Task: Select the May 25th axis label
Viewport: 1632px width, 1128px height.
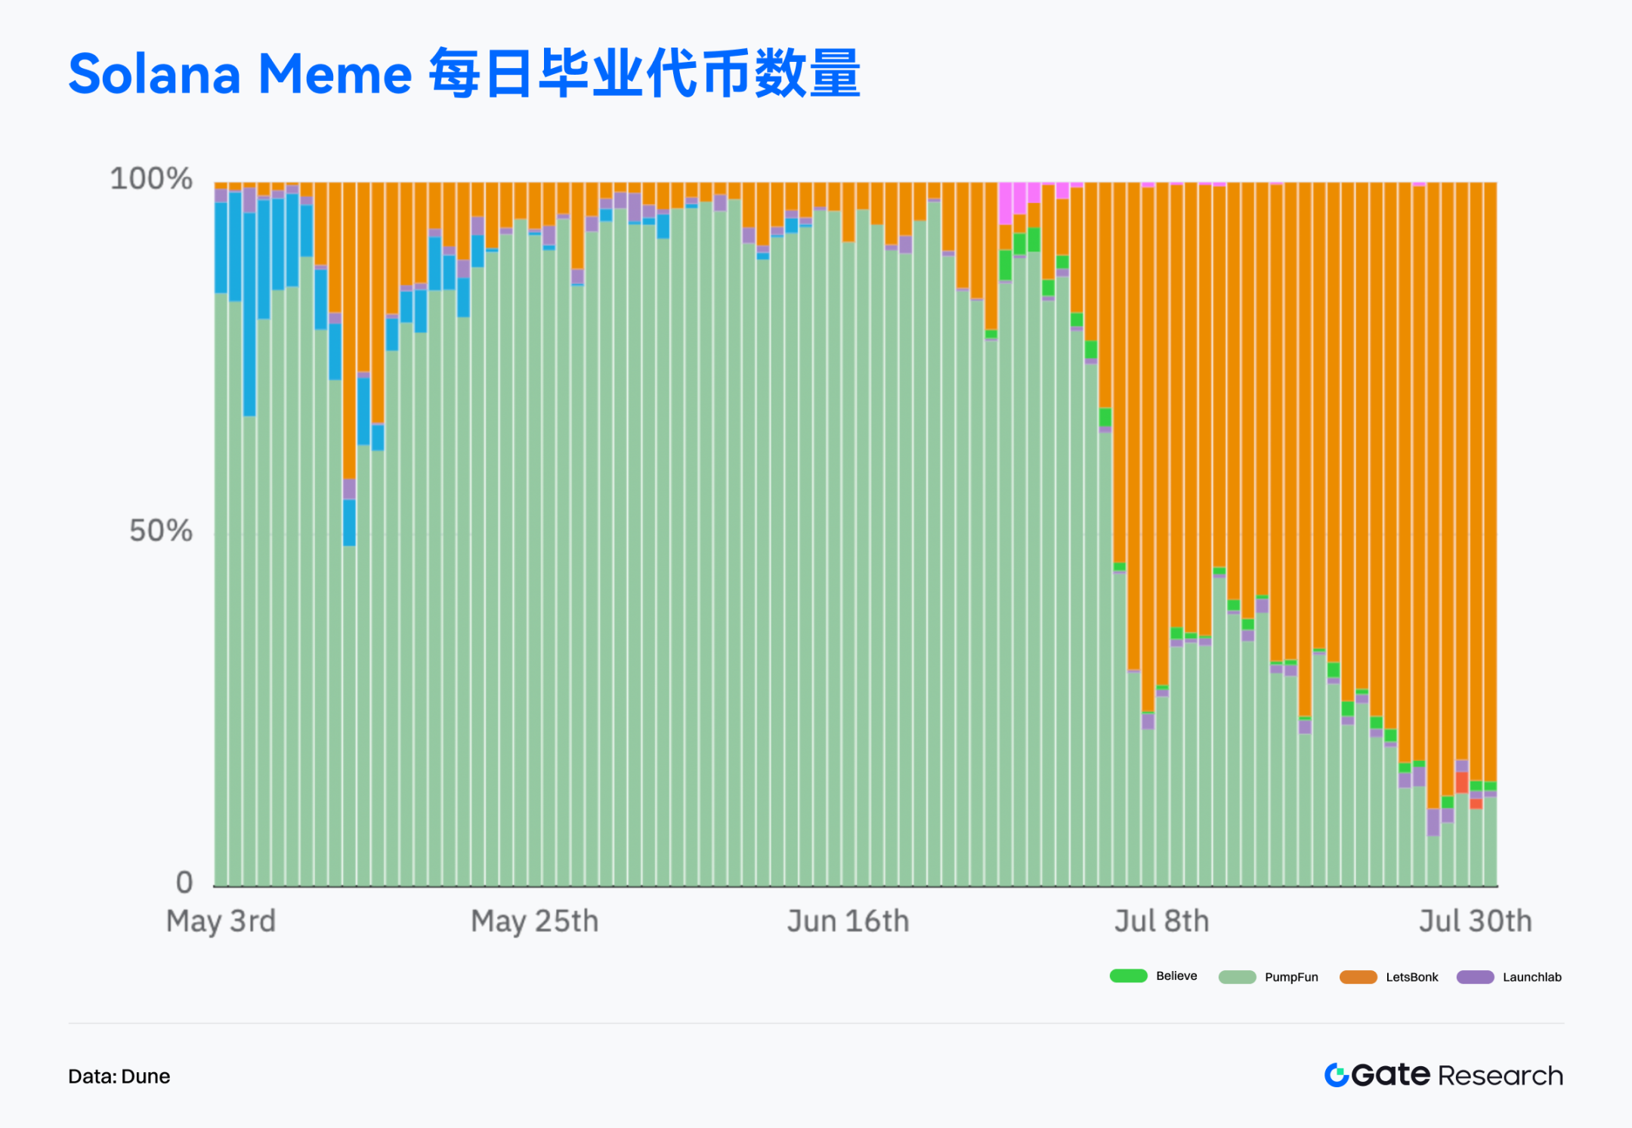Action: coord(534,921)
